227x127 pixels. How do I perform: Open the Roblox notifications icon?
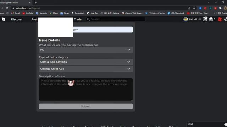(205, 19)
